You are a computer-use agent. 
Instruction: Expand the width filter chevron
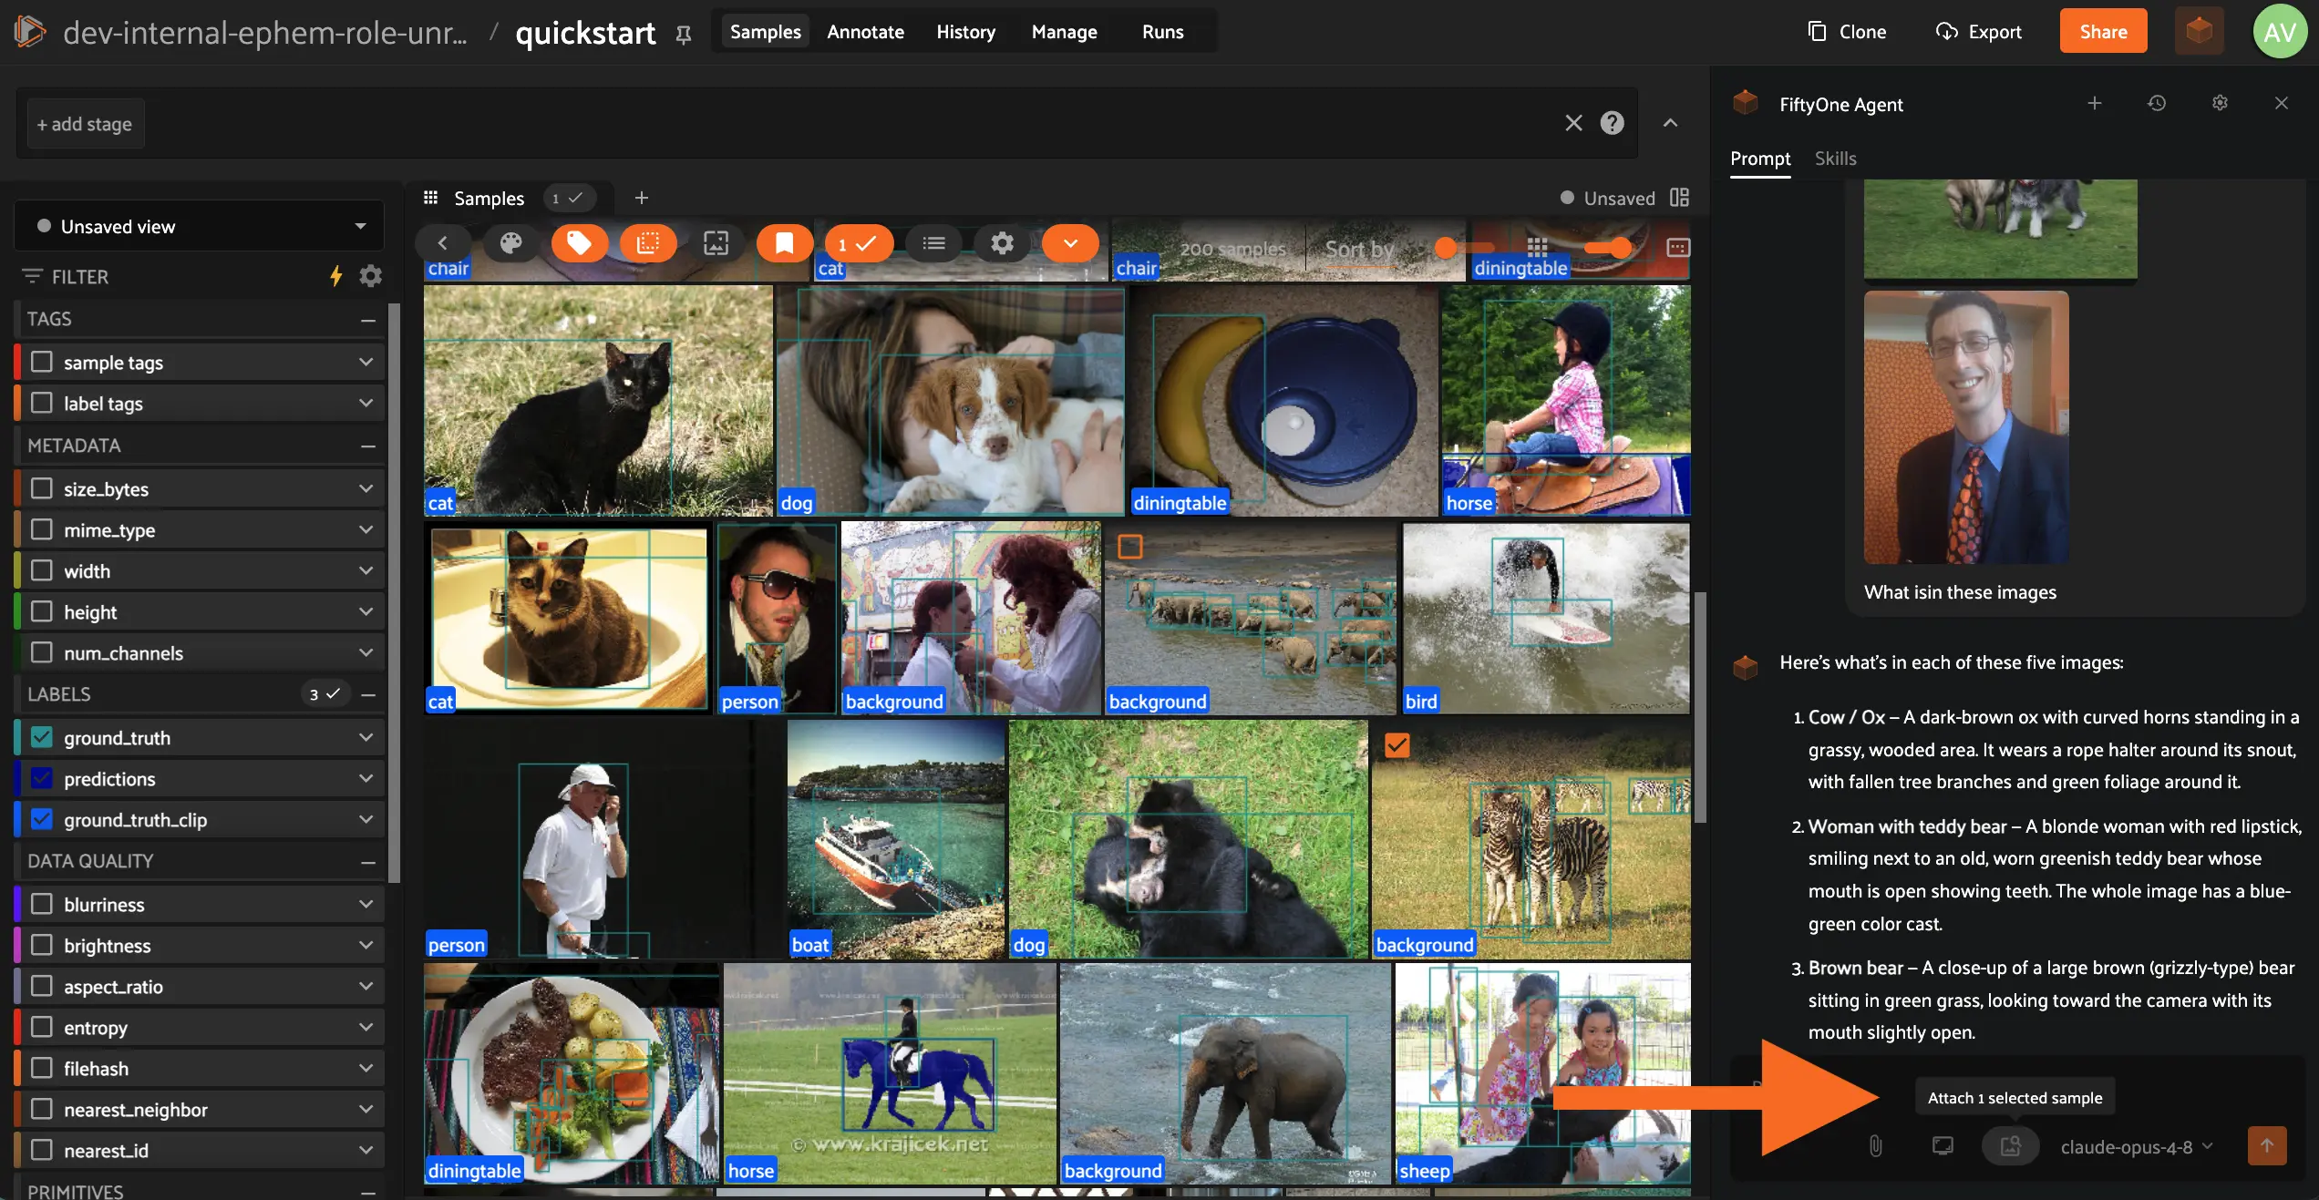click(366, 570)
